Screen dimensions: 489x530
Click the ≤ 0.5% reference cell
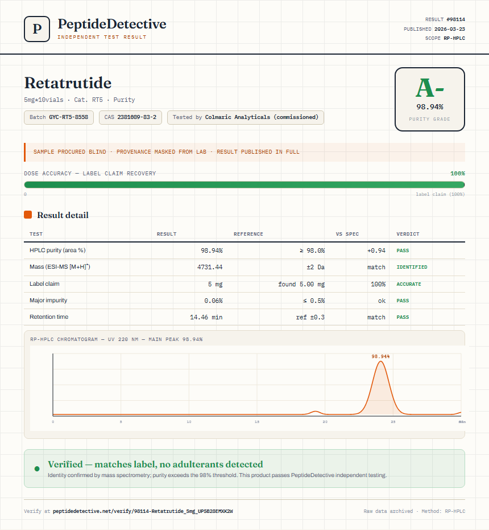[x=314, y=301]
